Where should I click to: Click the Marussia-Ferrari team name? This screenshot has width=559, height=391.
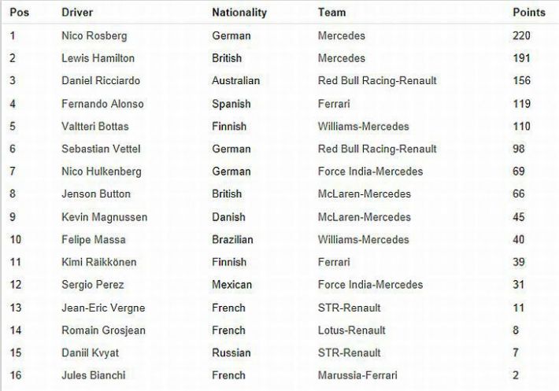pyautogui.click(x=358, y=375)
